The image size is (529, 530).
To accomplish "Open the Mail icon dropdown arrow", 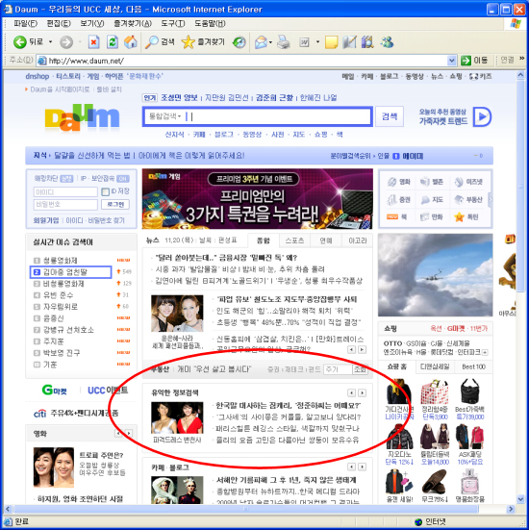I will [270, 42].
